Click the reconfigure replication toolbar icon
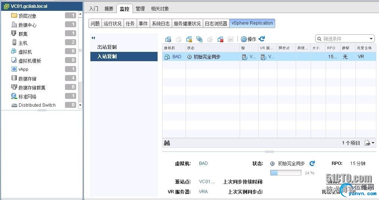379x200 pixels. pyautogui.click(x=168, y=39)
